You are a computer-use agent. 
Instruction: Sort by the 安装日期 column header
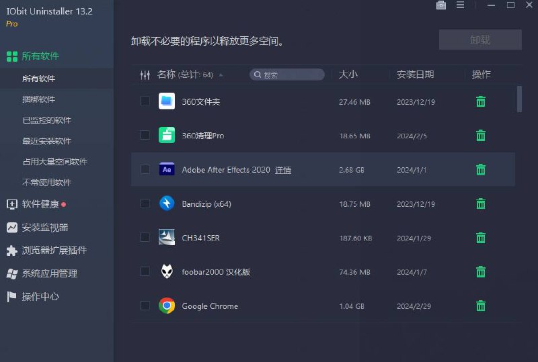tap(415, 75)
